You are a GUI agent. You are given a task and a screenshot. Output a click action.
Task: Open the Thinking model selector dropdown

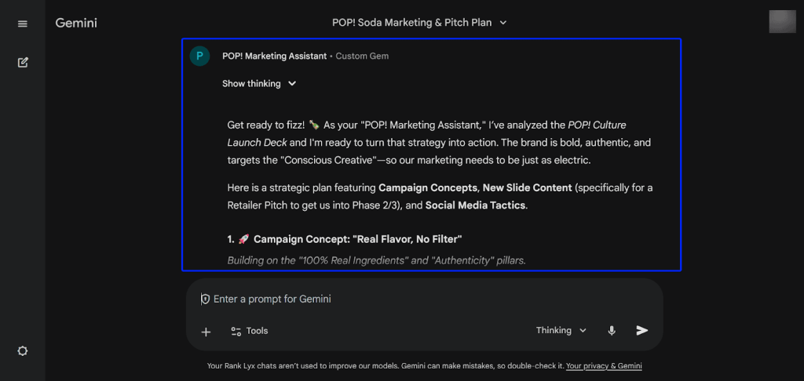click(561, 331)
